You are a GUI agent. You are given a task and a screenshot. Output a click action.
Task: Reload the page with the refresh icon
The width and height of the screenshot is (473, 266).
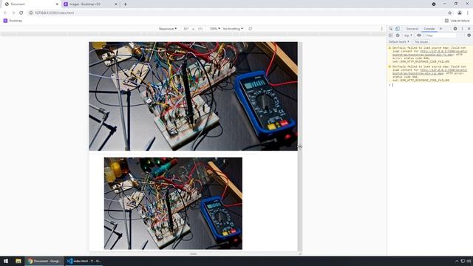[x=21, y=13]
